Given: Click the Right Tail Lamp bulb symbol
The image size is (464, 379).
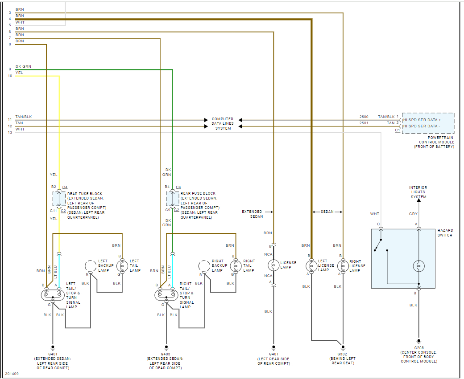Looking at the screenshot, I should click(x=236, y=266).
